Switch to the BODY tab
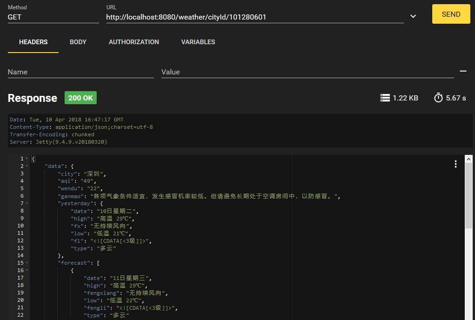Screen dimensions: 475x320 pyautogui.click(x=78, y=42)
